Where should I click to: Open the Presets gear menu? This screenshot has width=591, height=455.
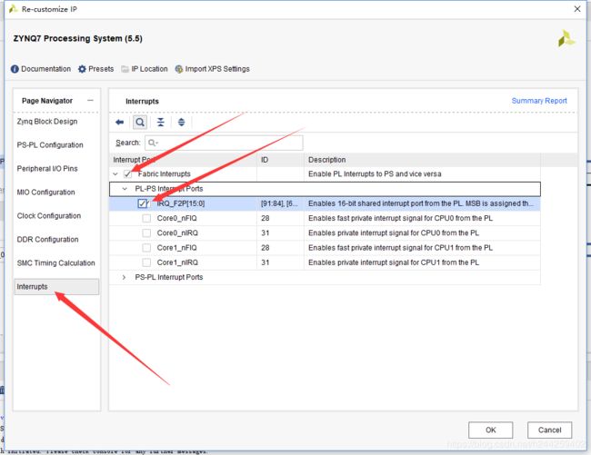(82, 69)
